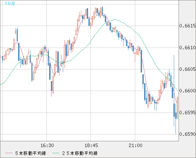The image size is (196, 158).
Task: Click the peak of the green 25-period average line
Action: coord(115,19)
